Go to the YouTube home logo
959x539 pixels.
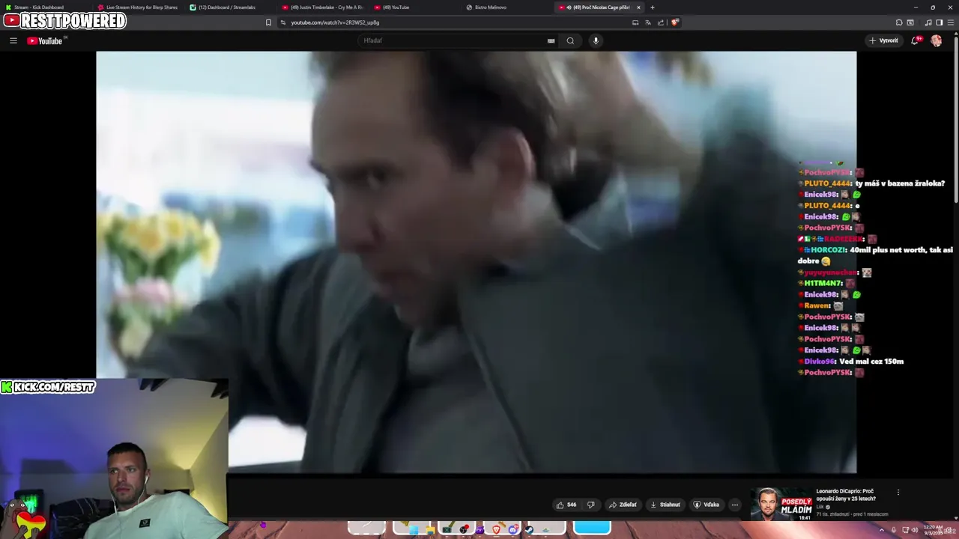pyautogui.click(x=45, y=40)
